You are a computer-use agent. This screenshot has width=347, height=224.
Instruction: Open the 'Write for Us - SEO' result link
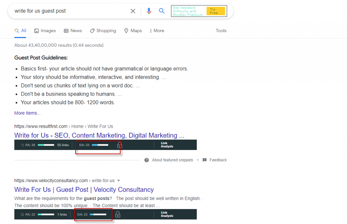coord(99,135)
